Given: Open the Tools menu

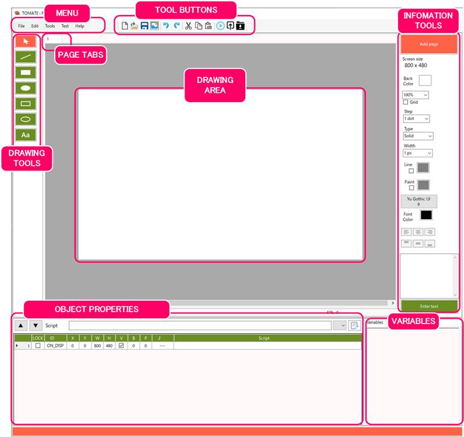Looking at the screenshot, I should click(x=50, y=26).
